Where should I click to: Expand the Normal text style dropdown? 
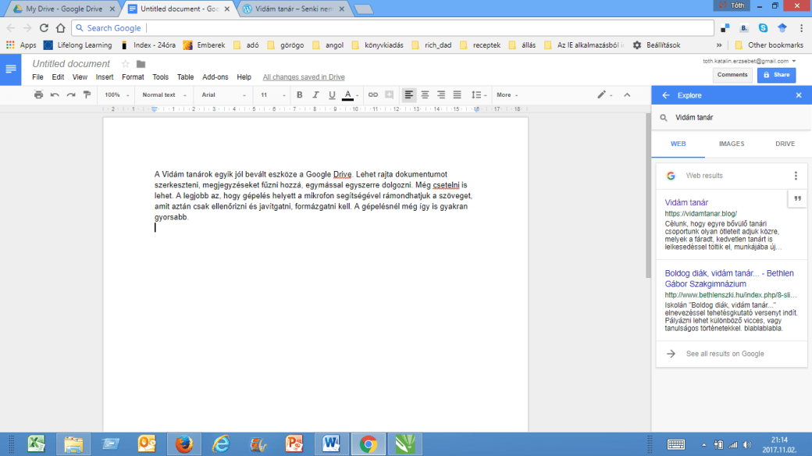pyautogui.click(x=164, y=95)
